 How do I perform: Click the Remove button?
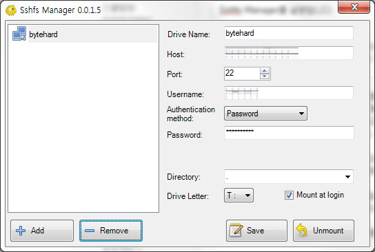pyautogui.click(x=111, y=231)
